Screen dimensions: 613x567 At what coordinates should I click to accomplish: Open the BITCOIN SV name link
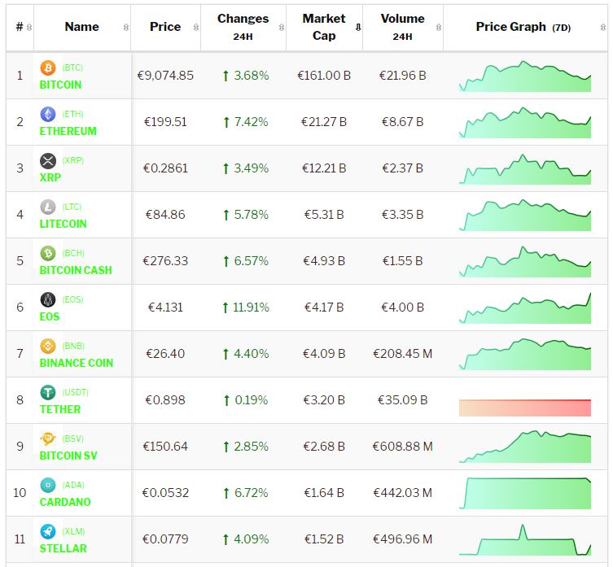68,456
